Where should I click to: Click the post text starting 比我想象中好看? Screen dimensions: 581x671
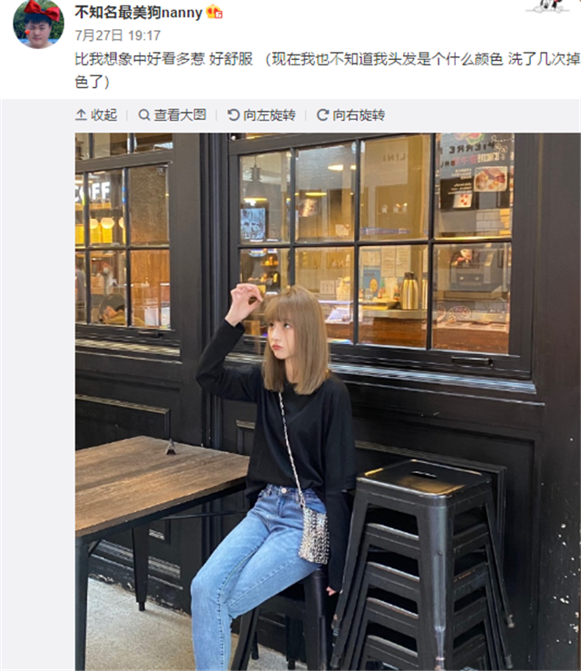(328, 59)
